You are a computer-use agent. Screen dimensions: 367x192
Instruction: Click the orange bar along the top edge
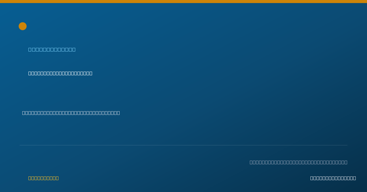point(183,2)
